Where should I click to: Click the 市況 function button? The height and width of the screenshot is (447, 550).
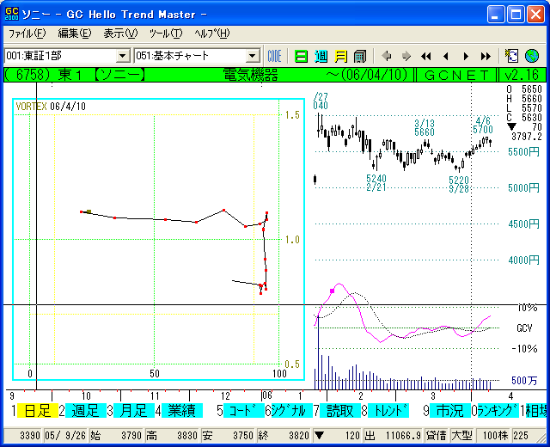[450, 411]
